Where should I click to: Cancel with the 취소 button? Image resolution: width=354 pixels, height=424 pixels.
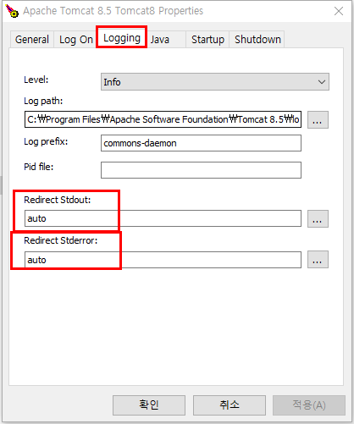(x=230, y=405)
